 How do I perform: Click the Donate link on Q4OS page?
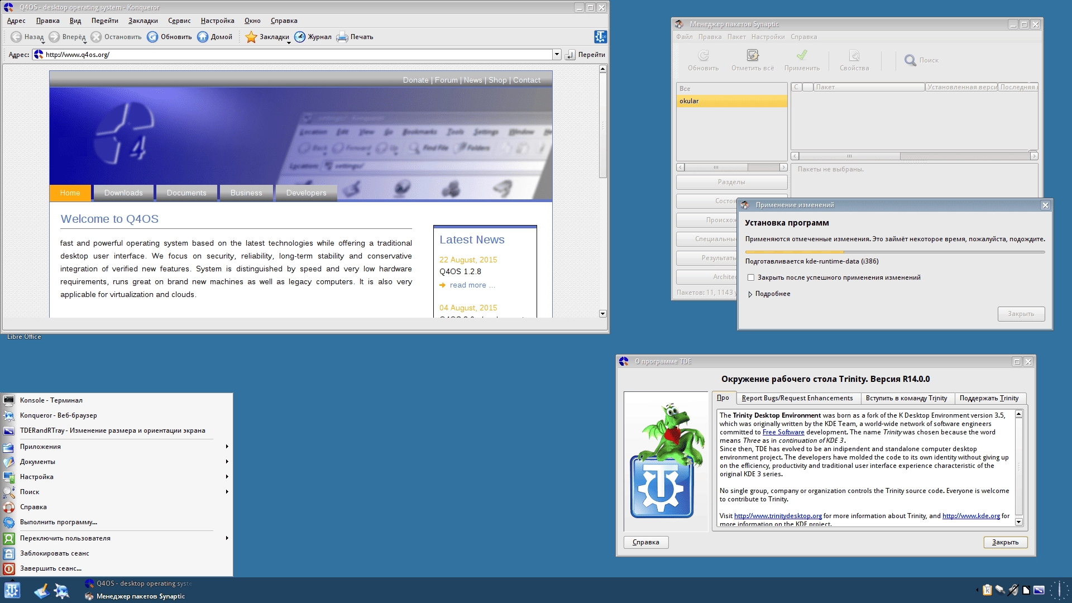coord(415,80)
